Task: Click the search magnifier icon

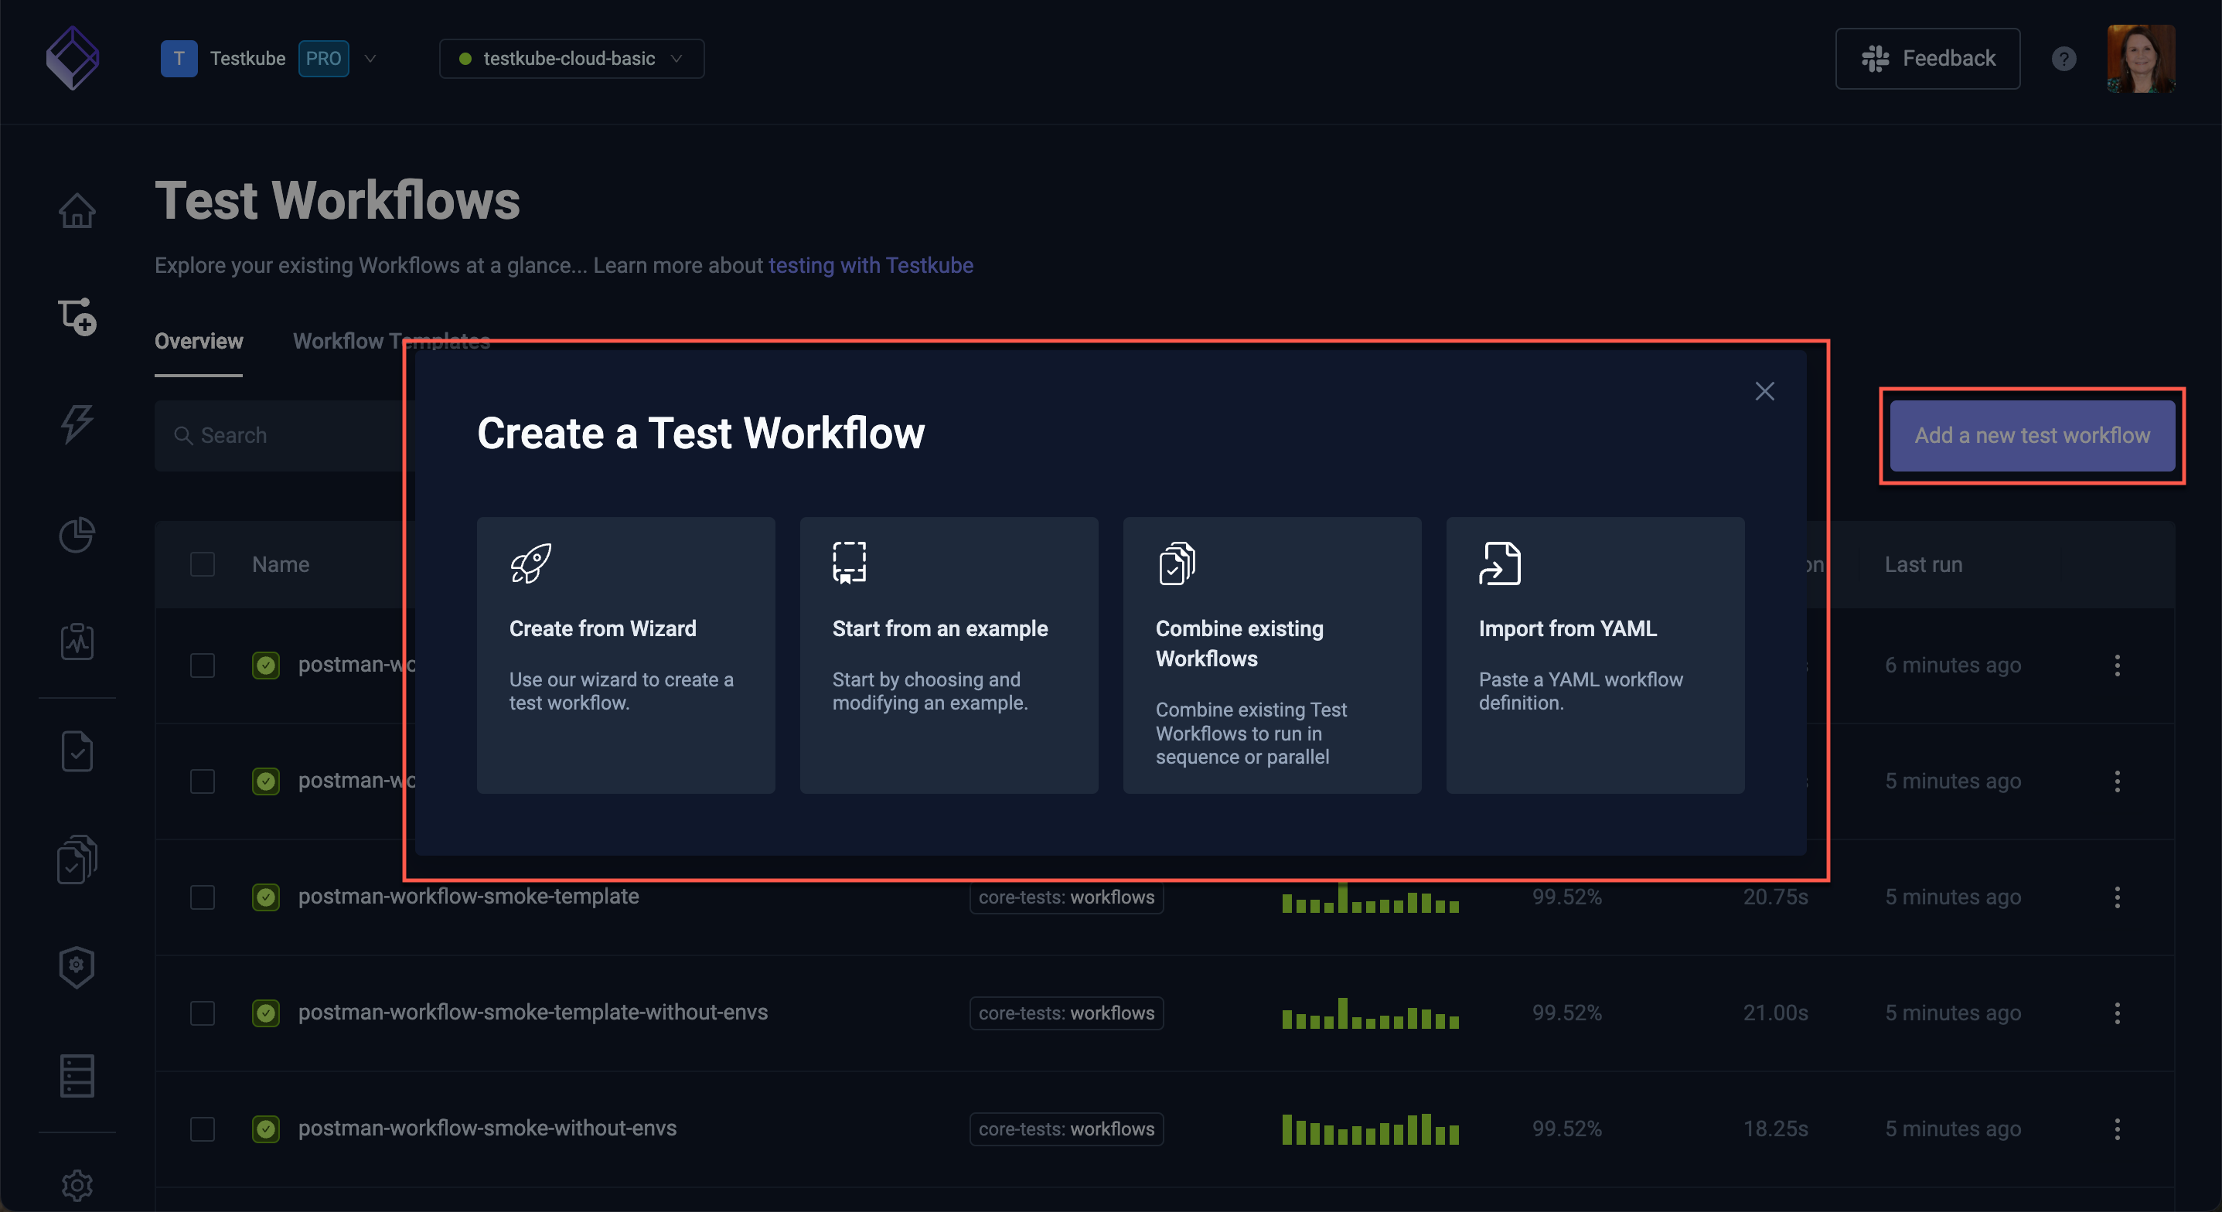Action: (184, 436)
